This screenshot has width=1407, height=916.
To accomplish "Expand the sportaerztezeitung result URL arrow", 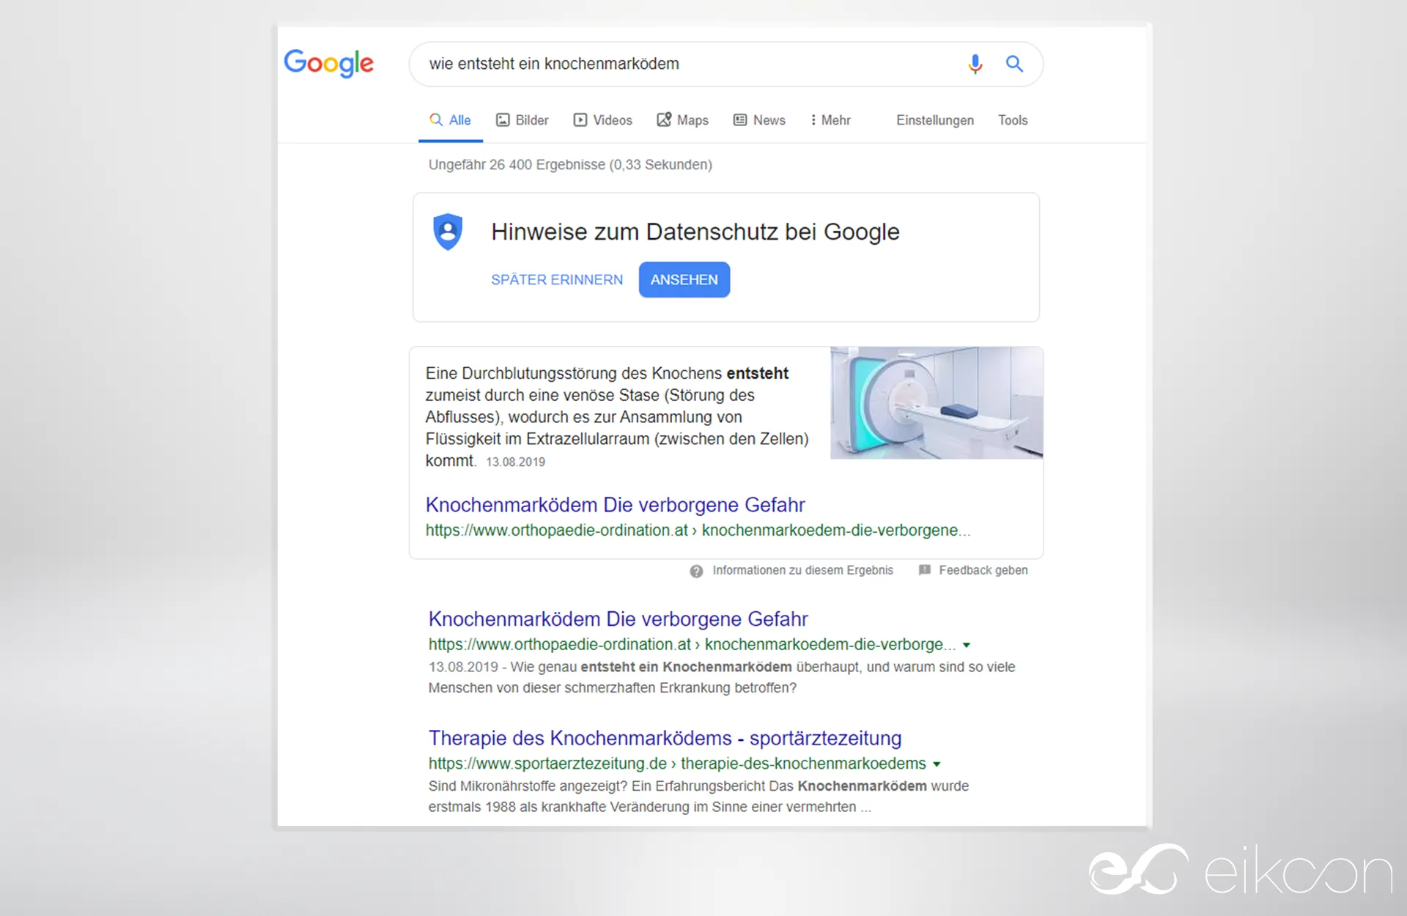I will (937, 764).
